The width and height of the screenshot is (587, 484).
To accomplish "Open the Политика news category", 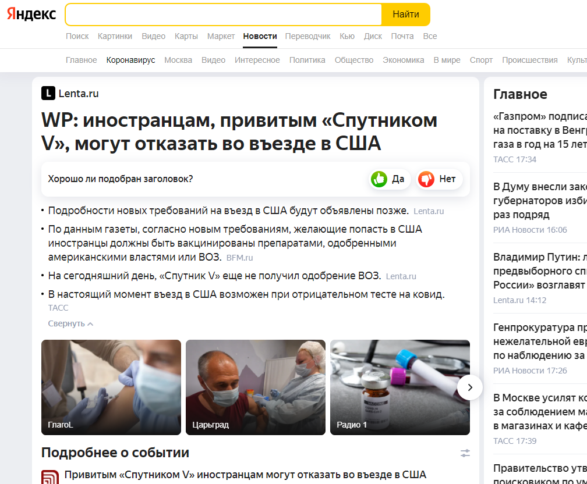I will coord(307,61).
